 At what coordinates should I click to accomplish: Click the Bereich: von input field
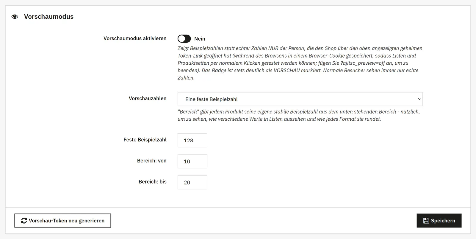(192, 161)
